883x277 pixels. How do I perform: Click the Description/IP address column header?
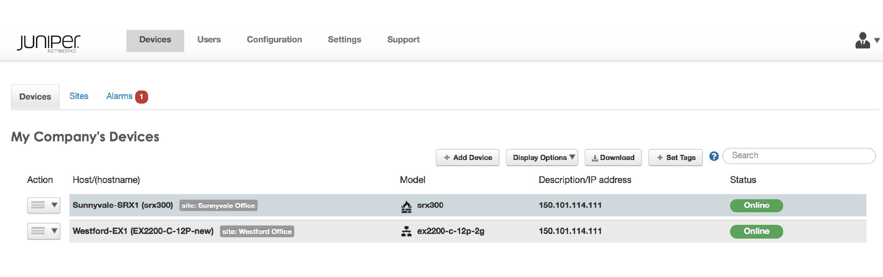tap(585, 180)
